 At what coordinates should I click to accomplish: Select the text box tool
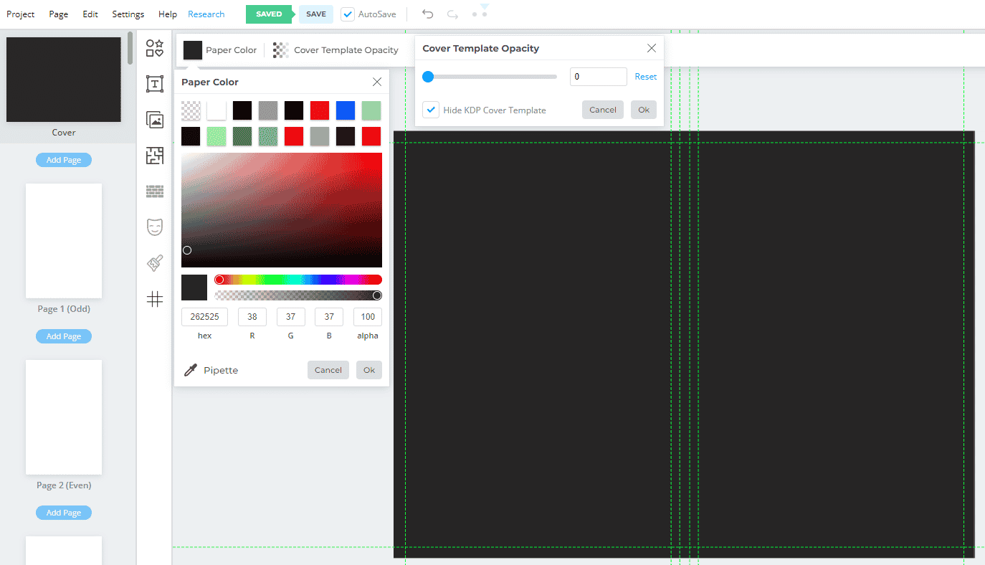(x=155, y=84)
